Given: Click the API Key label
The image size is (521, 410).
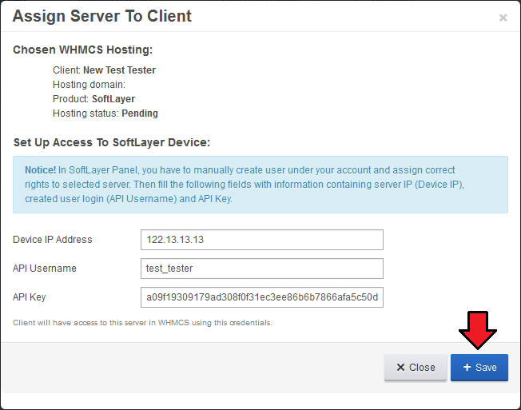Looking at the screenshot, I should click(x=30, y=297).
